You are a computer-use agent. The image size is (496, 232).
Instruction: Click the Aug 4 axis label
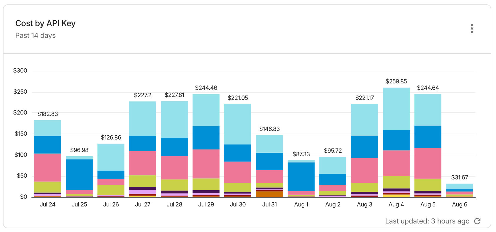[396, 204]
